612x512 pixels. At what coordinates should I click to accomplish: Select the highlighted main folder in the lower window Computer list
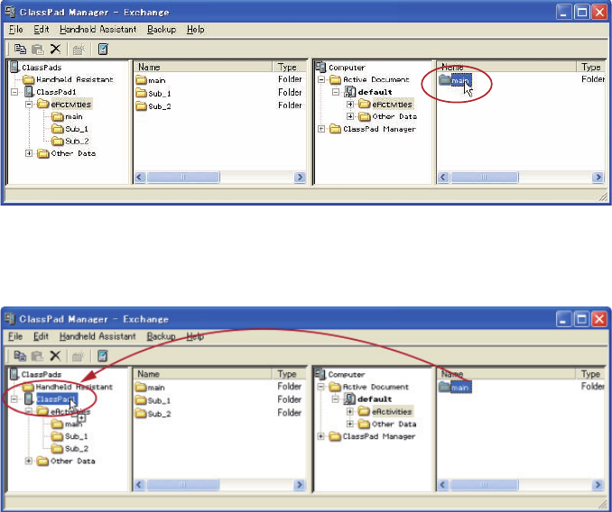(455, 387)
